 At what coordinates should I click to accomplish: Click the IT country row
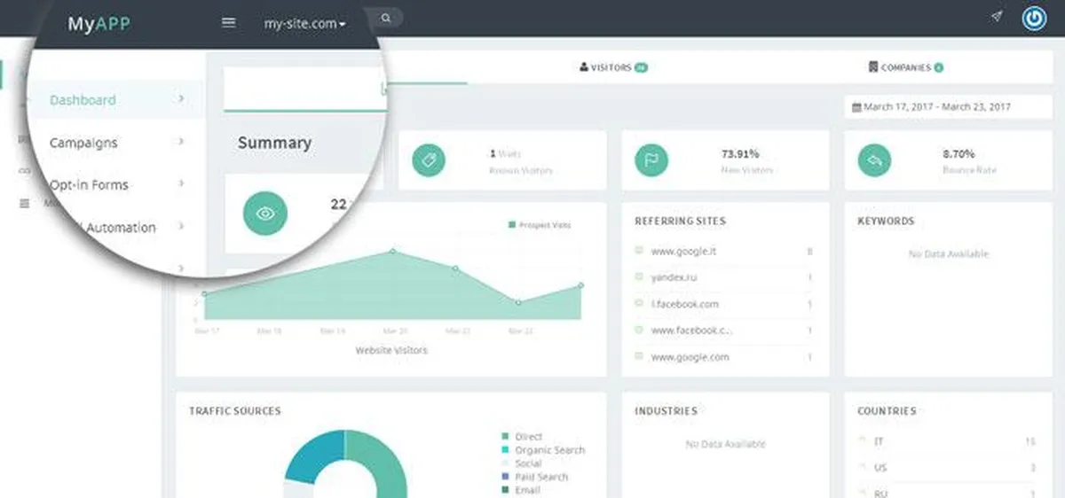pyautogui.click(x=947, y=441)
